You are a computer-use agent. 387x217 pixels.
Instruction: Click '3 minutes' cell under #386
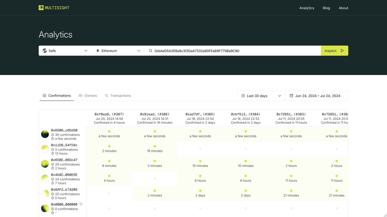pos(155,164)
